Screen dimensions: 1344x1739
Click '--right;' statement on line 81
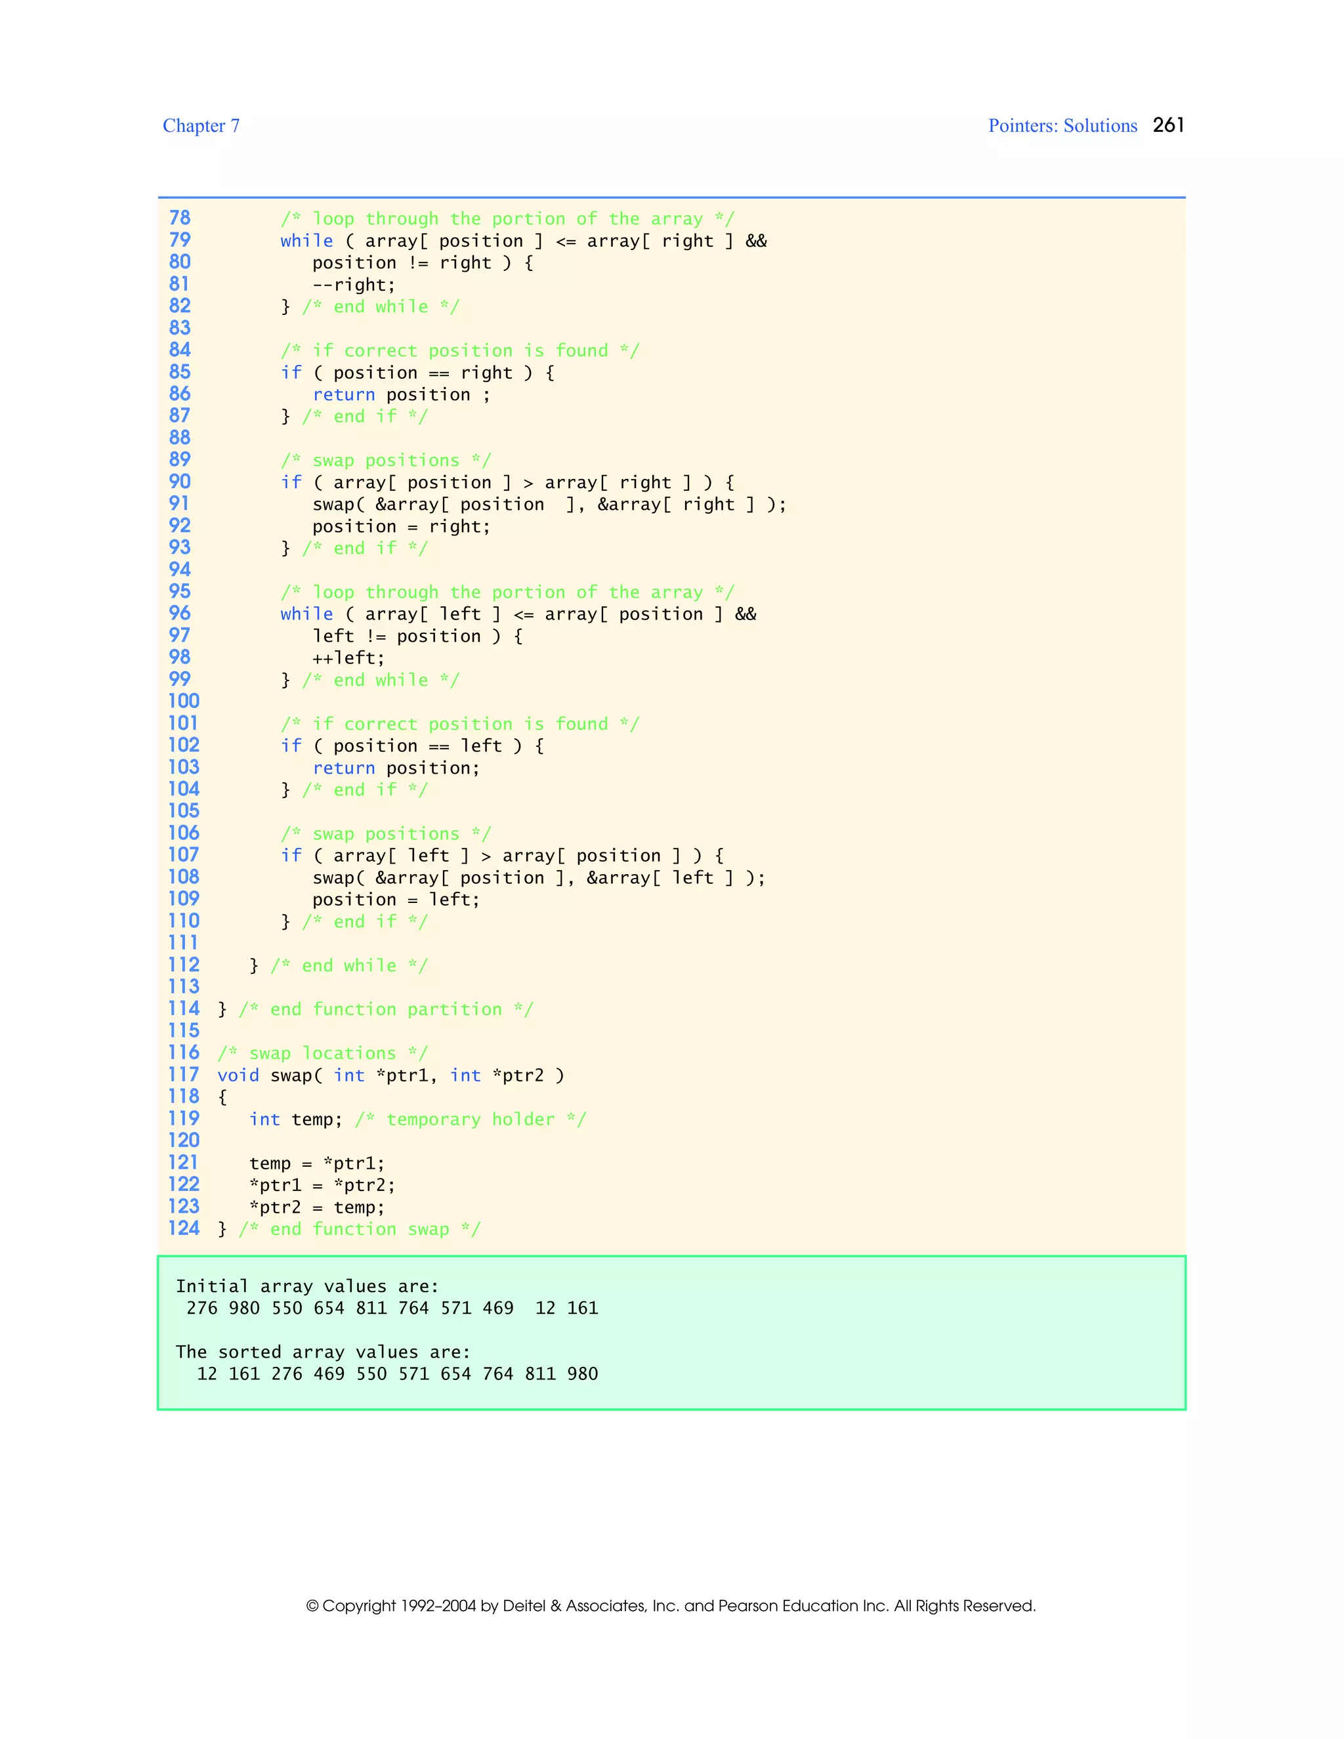click(x=354, y=285)
